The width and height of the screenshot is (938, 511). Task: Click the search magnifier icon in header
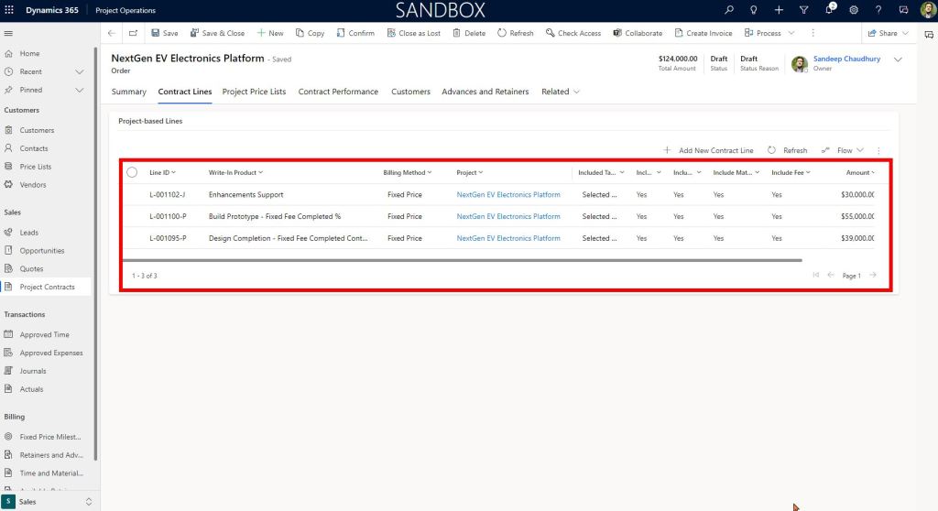point(729,10)
